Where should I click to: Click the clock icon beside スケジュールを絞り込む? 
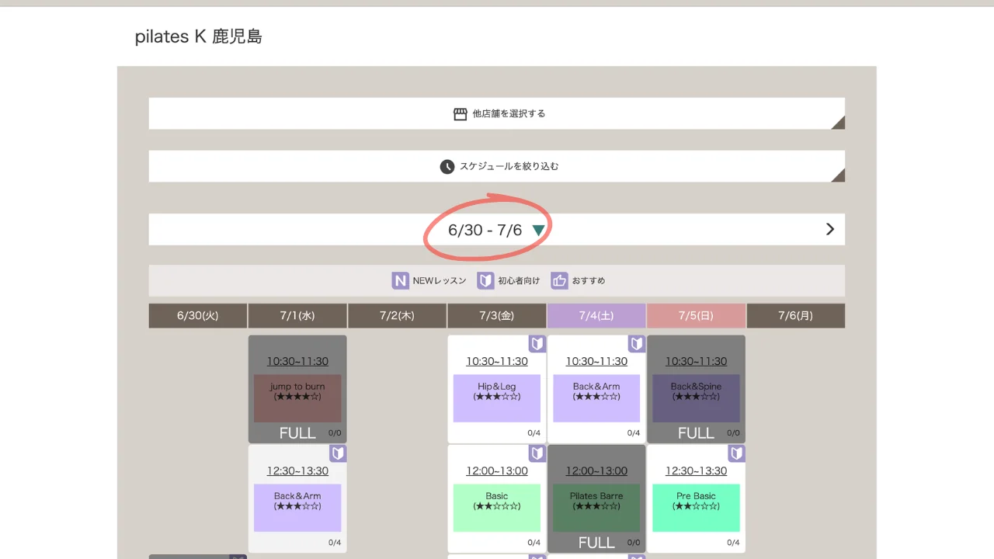(x=447, y=166)
